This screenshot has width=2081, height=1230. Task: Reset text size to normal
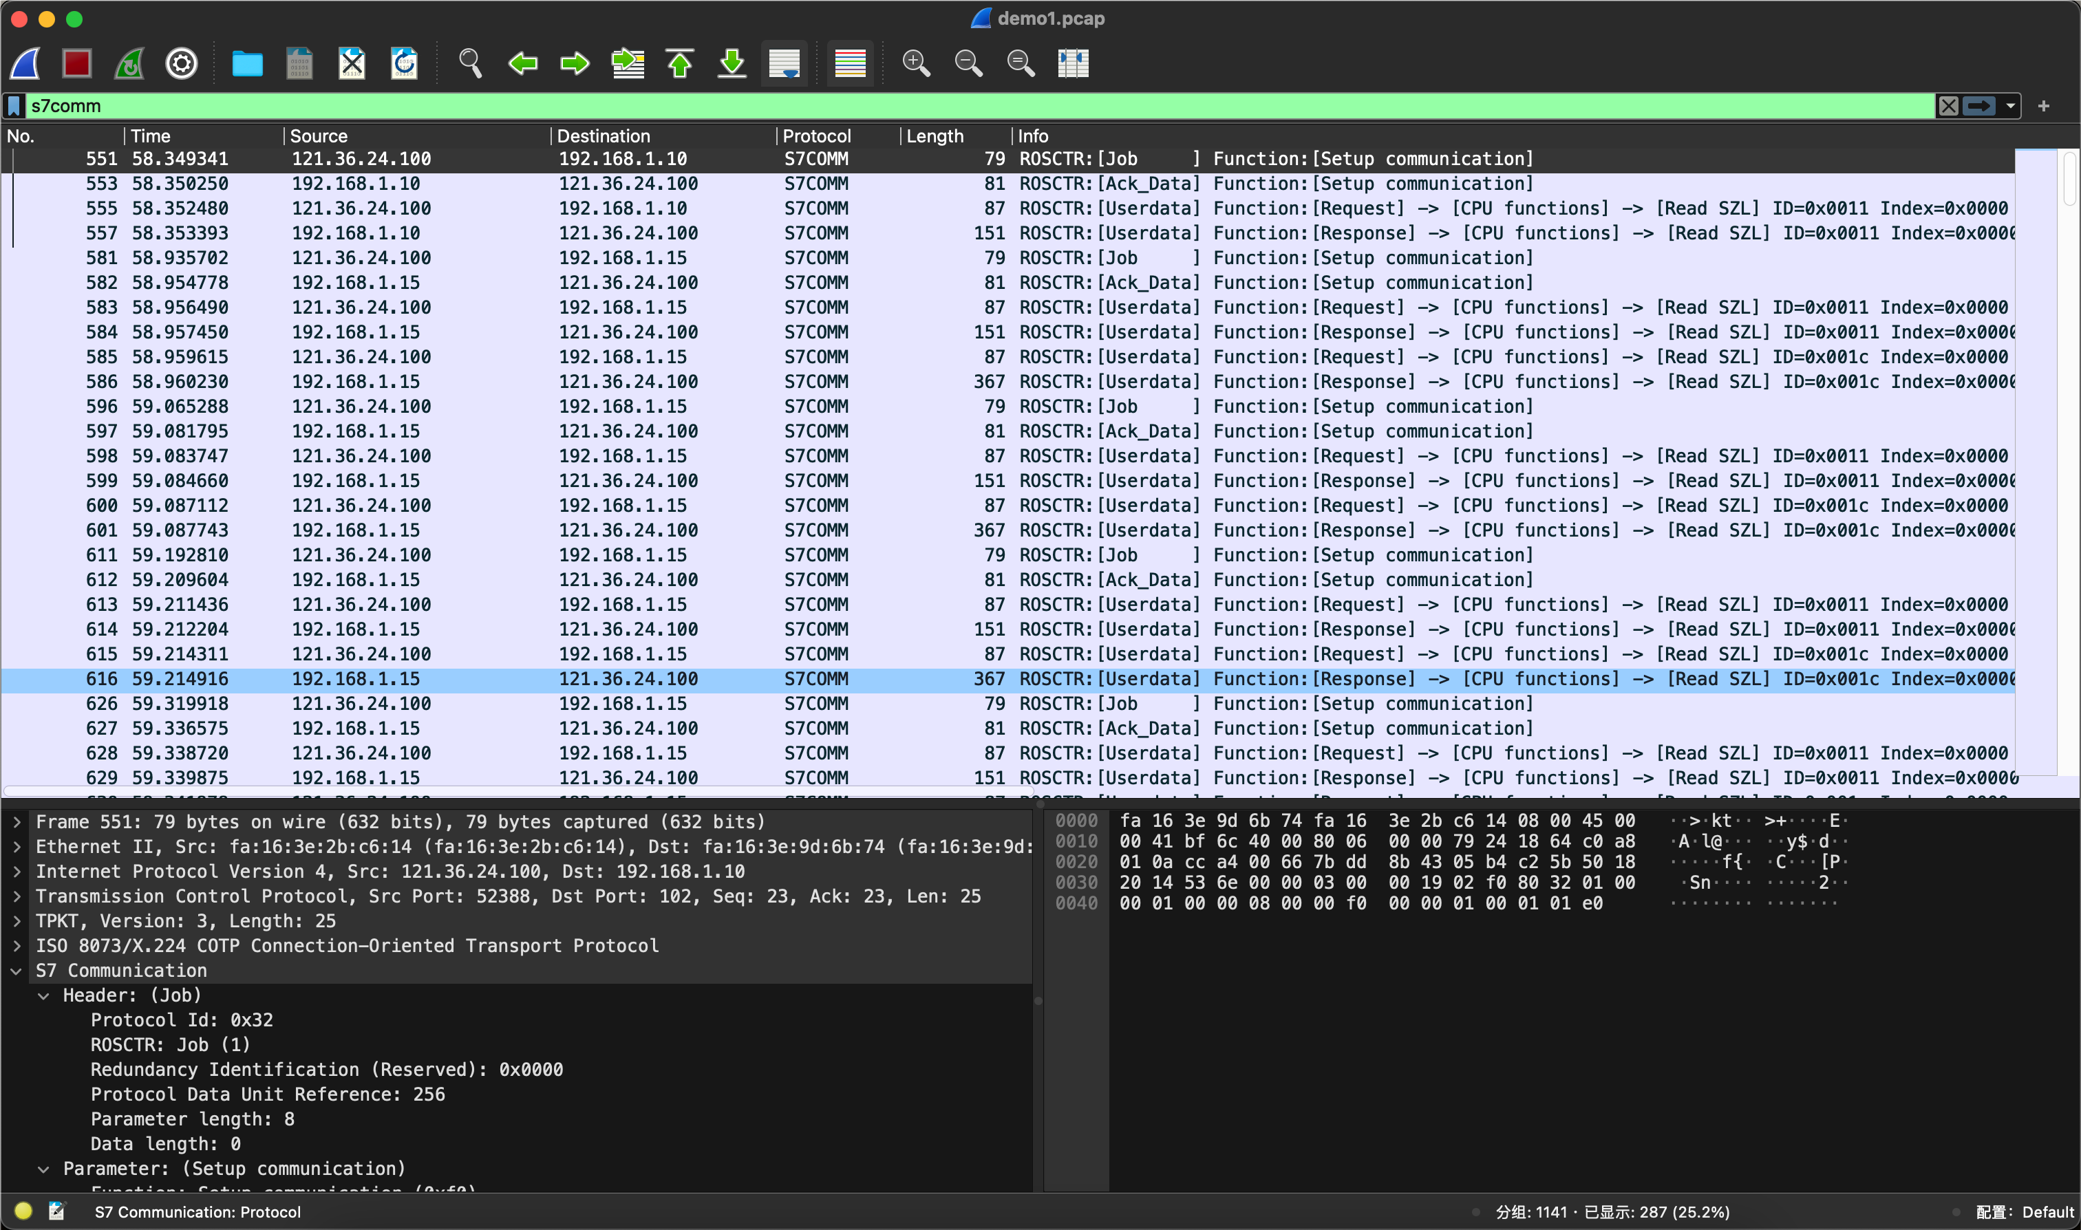1021,63
